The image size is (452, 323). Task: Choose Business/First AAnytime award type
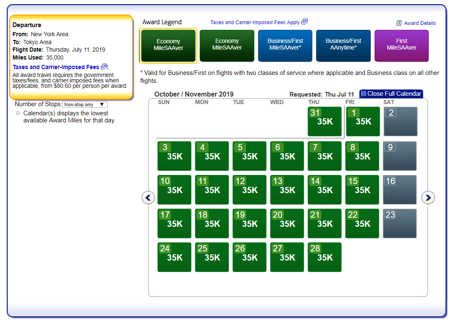coord(343,45)
